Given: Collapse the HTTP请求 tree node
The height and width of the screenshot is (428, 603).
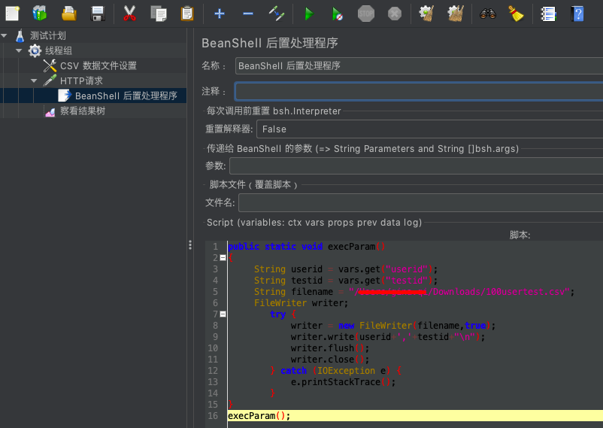Looking at the screenshot, I should [x=34, y=80].
